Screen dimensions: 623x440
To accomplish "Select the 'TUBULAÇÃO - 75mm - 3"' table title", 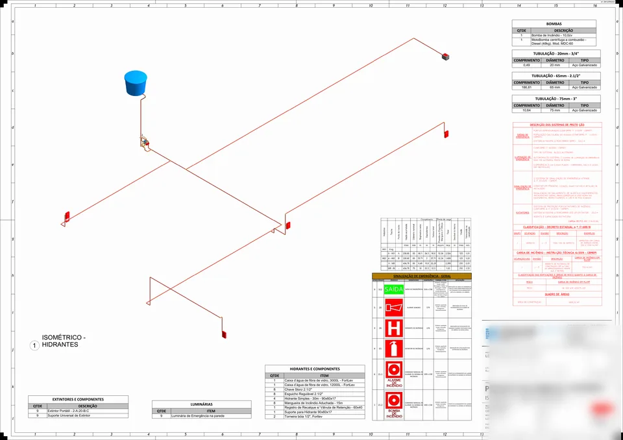I will tap(556, 99).
